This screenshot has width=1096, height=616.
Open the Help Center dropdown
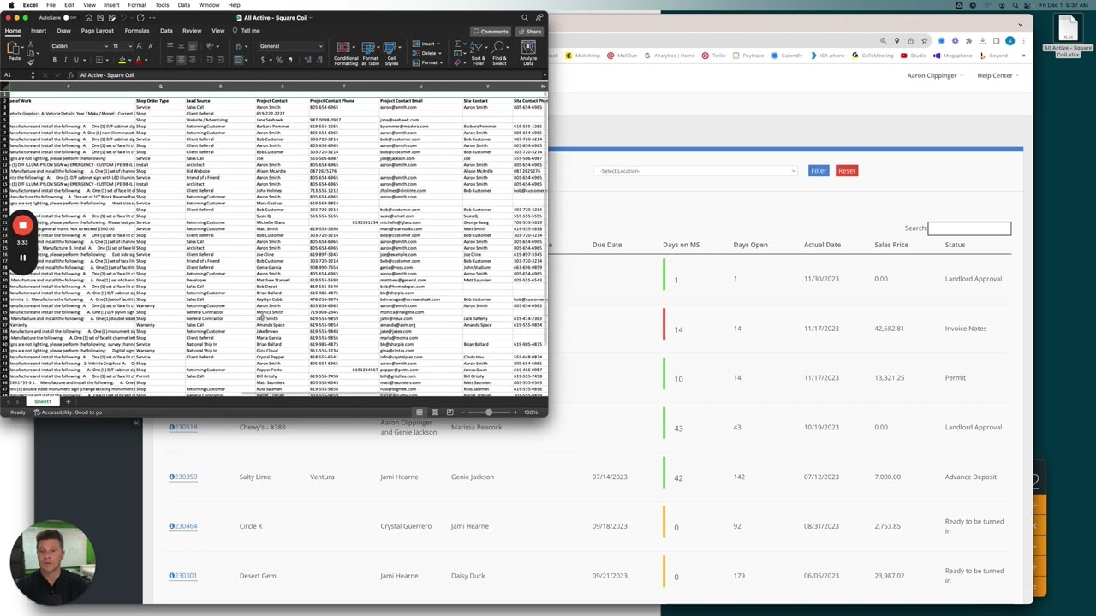(x=998, y=75)
